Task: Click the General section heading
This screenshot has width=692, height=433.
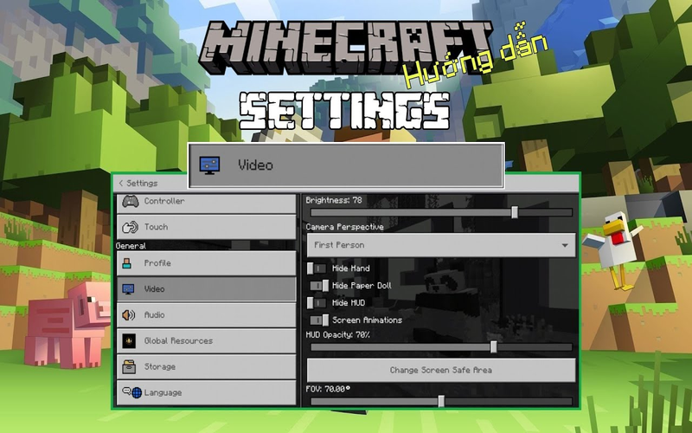Action: click(x=131, y=246)
